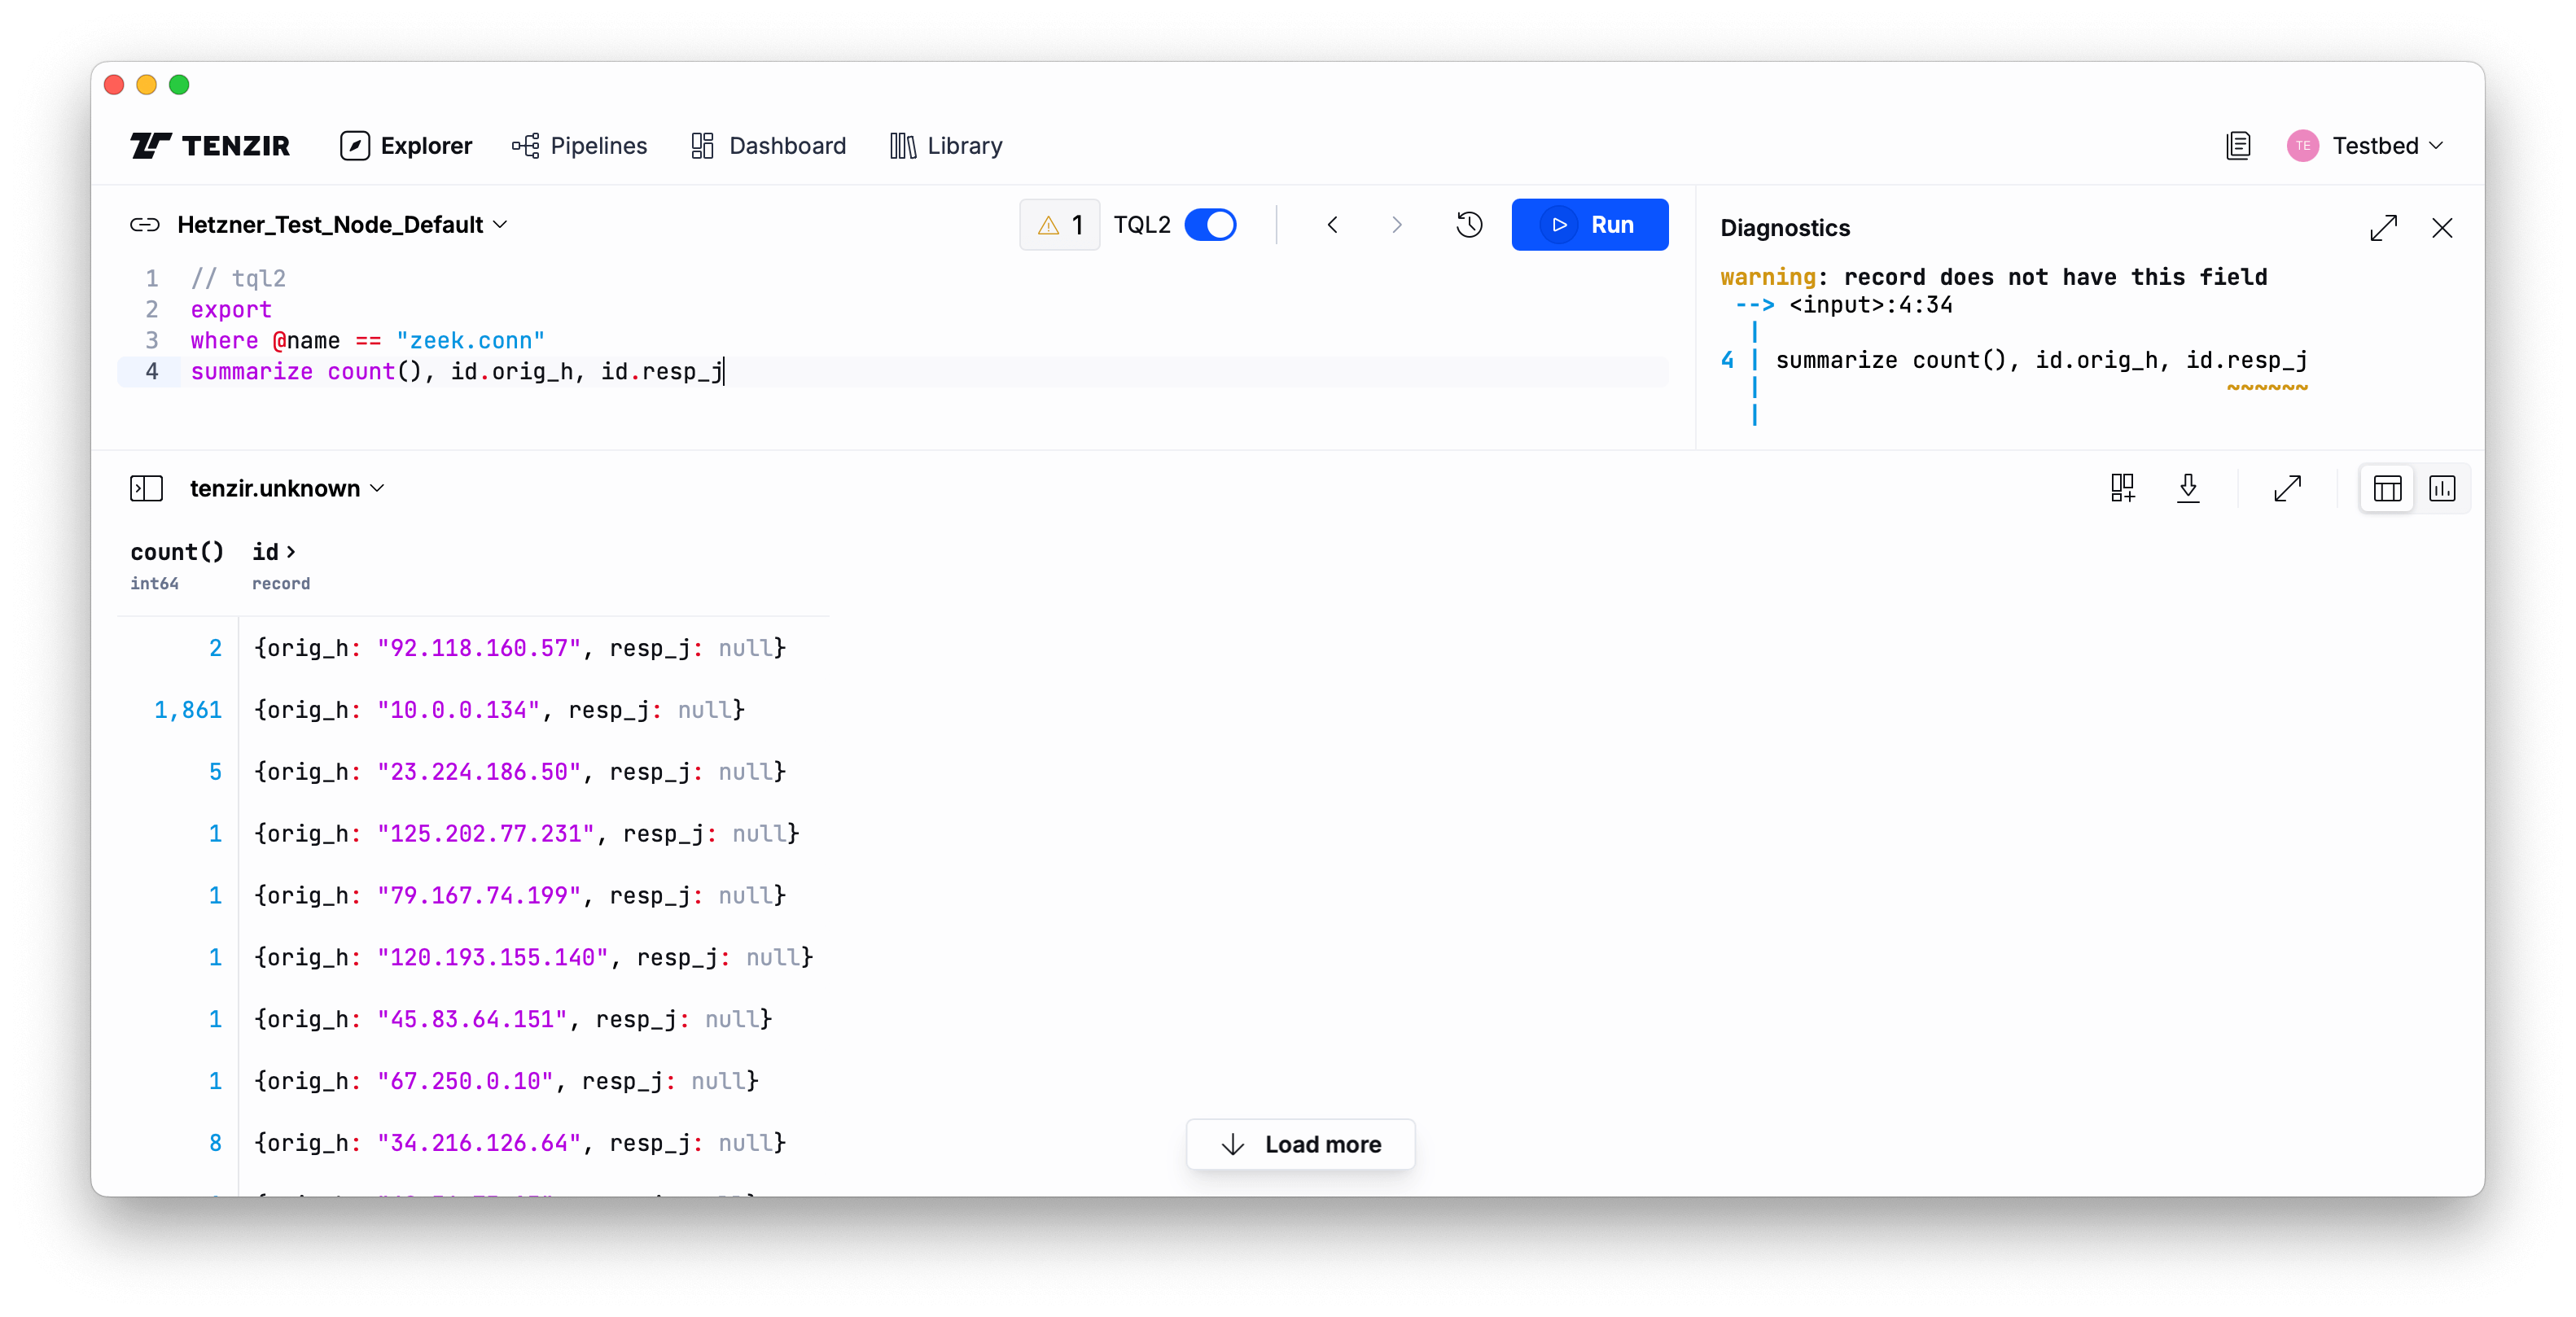
Task: Expand results to fullscreen
Action: point(2287,488)
